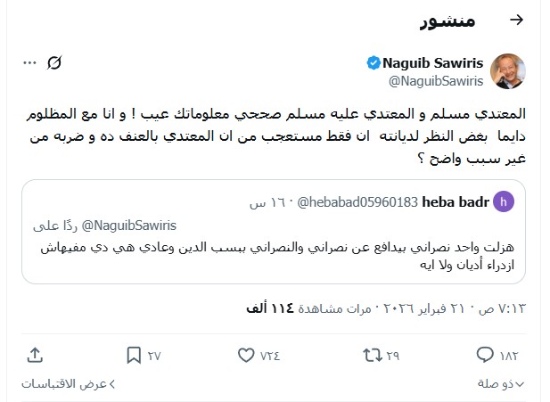Open the three-dots more options menu
This screenshot has height=402, width=550.
point(30,62)
